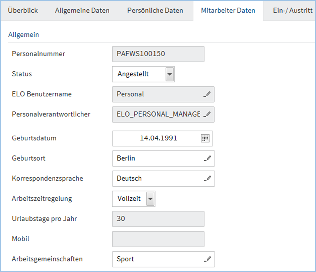Click into the Geburtsdatum date field

(157, 138)
